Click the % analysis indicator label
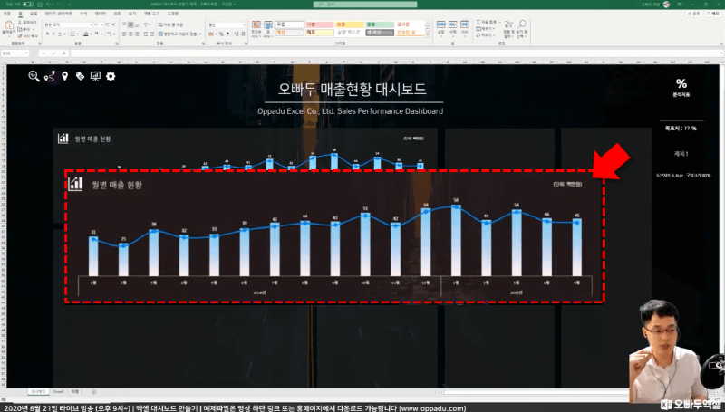Image resolution: width=725 pixels, height=412 pixels. 681,87
